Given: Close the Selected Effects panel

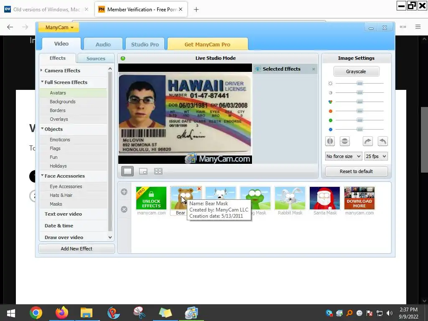Looking at the screenshot, I should tap(313, 69).
